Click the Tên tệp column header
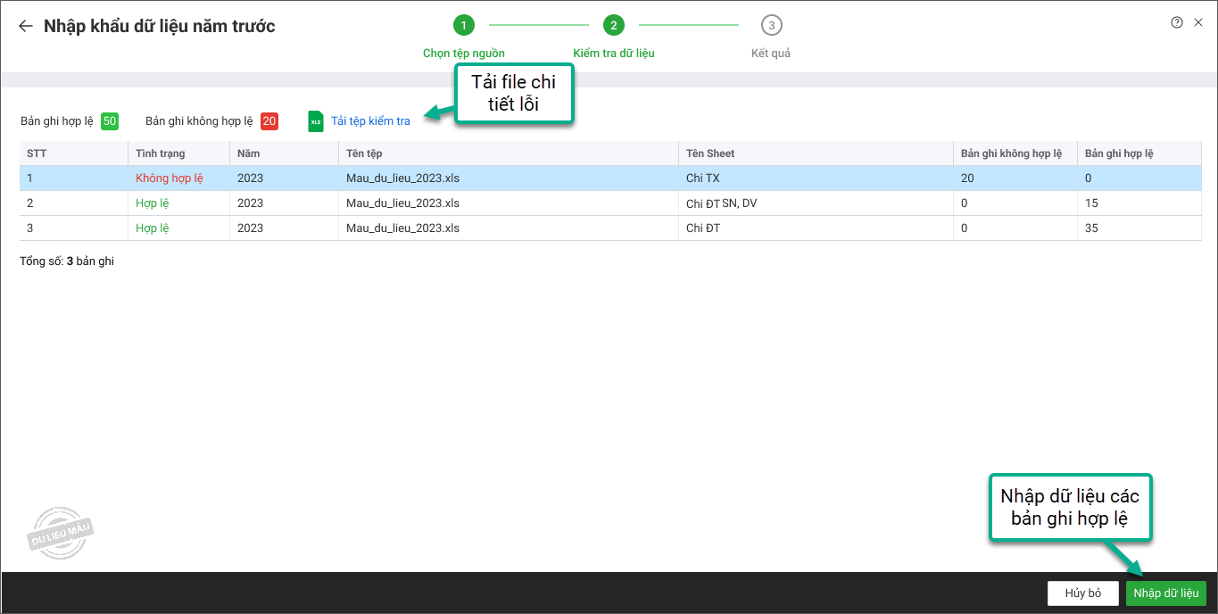The width and height of the screenshot is (1218, 614). click(365, 153)
